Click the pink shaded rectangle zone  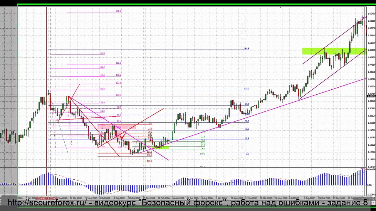125,126
